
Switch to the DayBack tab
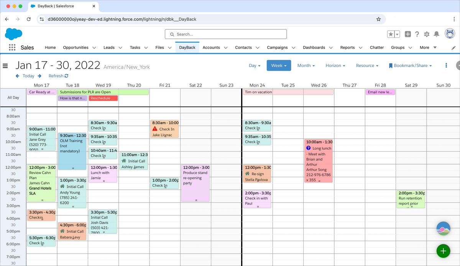pos(187,47)
